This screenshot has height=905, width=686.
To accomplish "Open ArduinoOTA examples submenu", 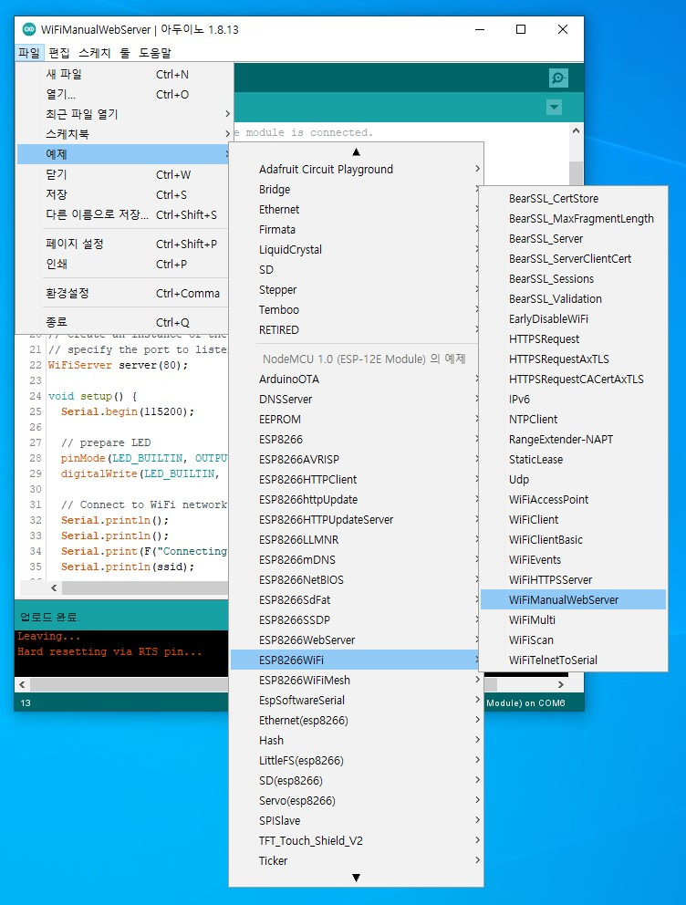I will pyautogui.click(x=356, y=380).
